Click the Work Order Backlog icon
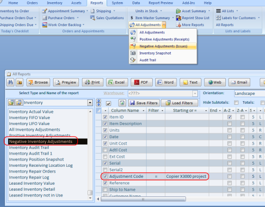The image size is (265, 207). coord(45,25)
